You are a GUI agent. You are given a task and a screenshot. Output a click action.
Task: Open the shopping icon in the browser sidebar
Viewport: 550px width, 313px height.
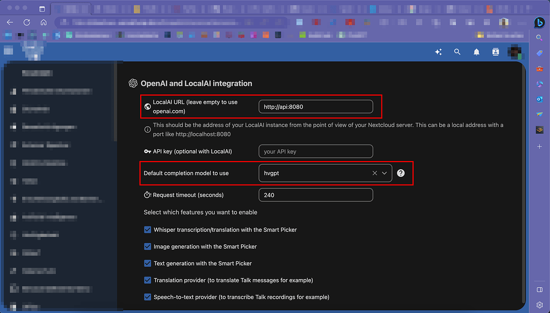[x=539, y=53]
